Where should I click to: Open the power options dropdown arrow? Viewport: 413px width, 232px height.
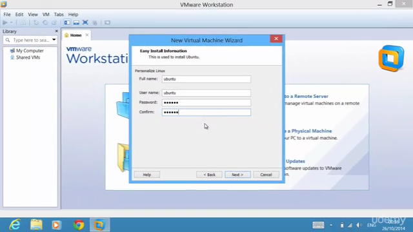tap(12, 23)
